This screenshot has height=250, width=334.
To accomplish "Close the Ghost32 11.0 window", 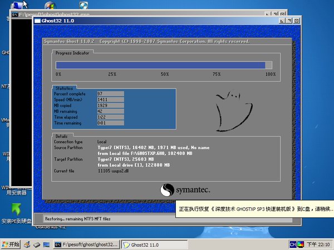I will [x=296, y=21].
